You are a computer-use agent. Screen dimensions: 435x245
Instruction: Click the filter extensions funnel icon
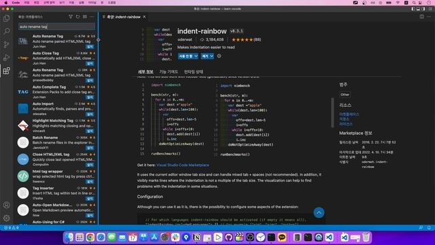(71, 17)
